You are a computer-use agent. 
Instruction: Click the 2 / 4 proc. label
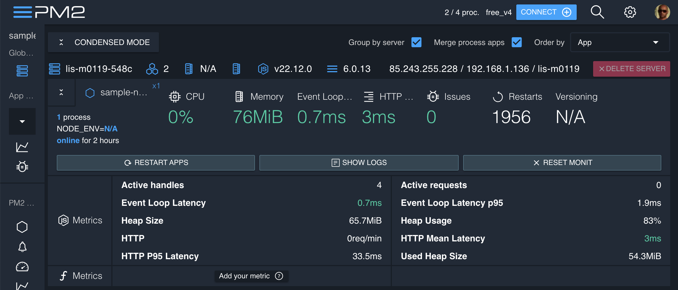click(x=462, y=12)
